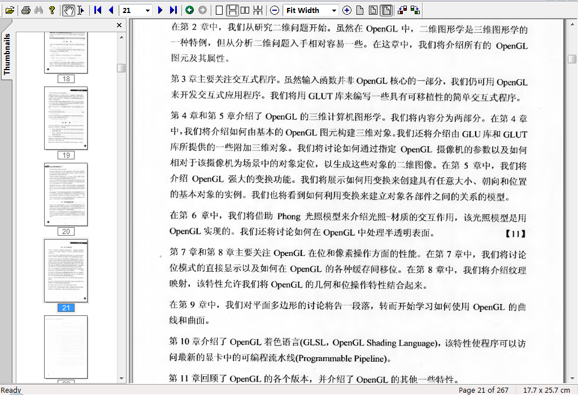578x395 pixels.
Task: Open the page number dropdown
Action: (148, 11)
